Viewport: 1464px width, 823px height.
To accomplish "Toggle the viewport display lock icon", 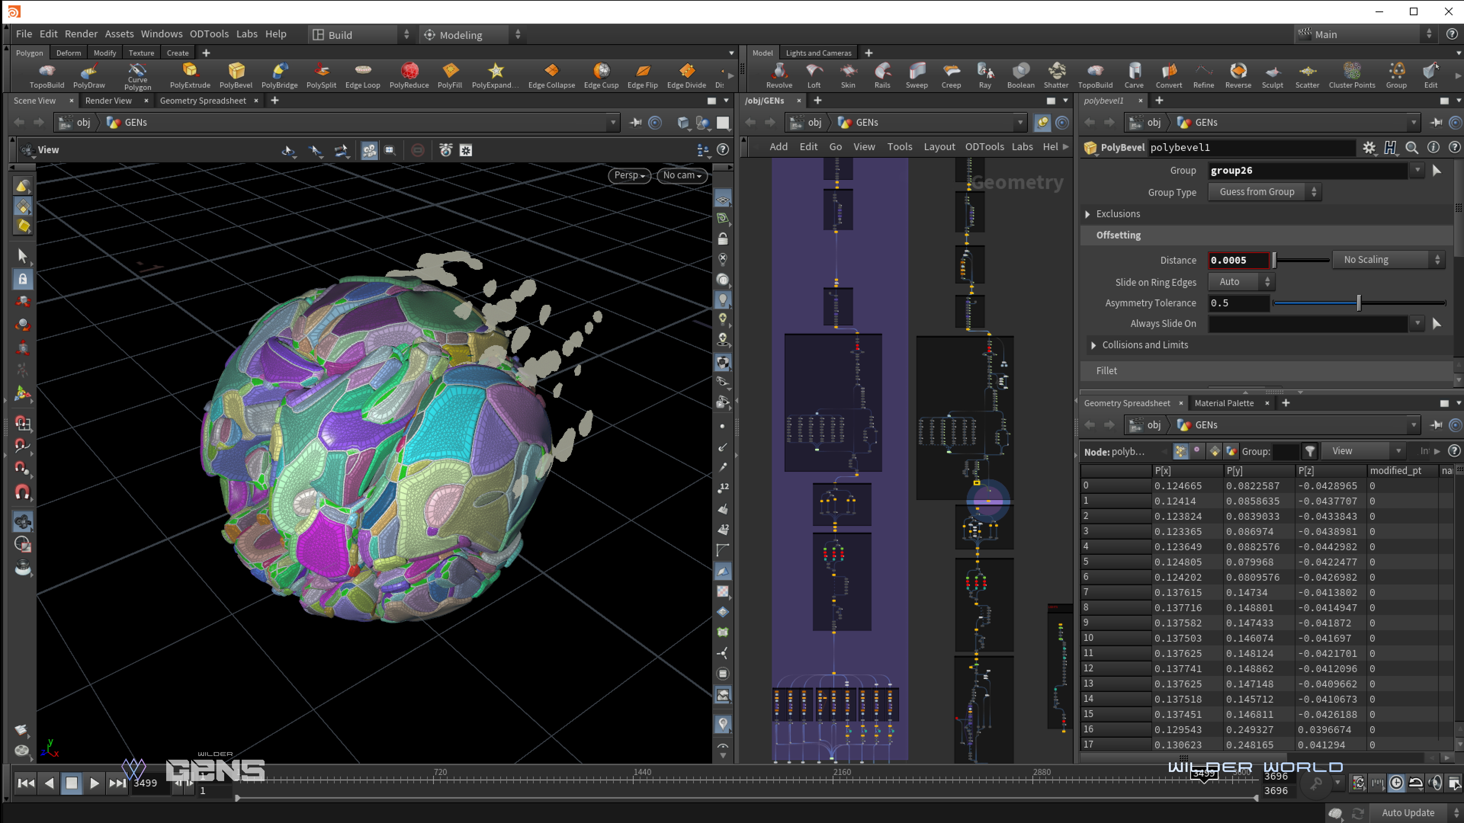I will 722,239.
